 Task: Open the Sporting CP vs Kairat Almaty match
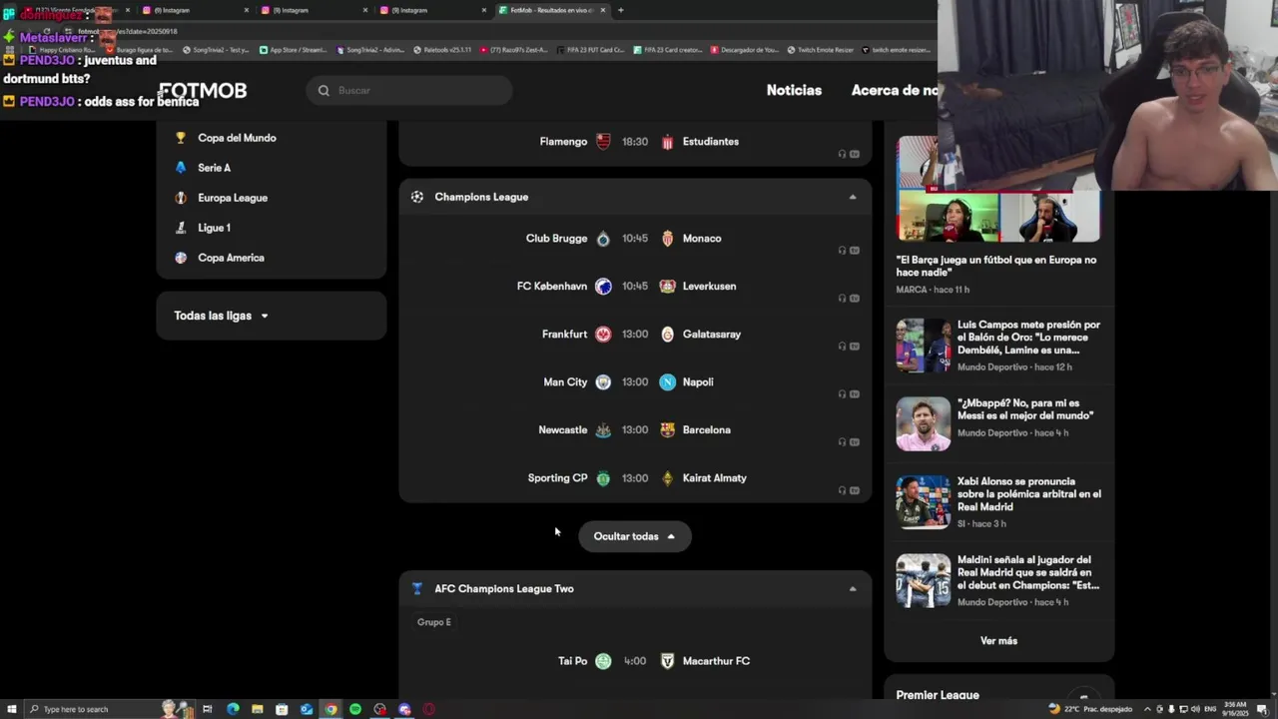point(635,478)
